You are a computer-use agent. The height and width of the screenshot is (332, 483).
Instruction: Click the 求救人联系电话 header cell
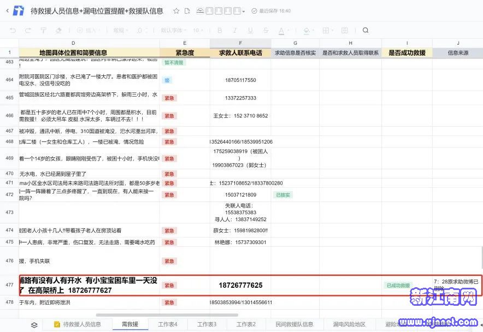[240, 52]
